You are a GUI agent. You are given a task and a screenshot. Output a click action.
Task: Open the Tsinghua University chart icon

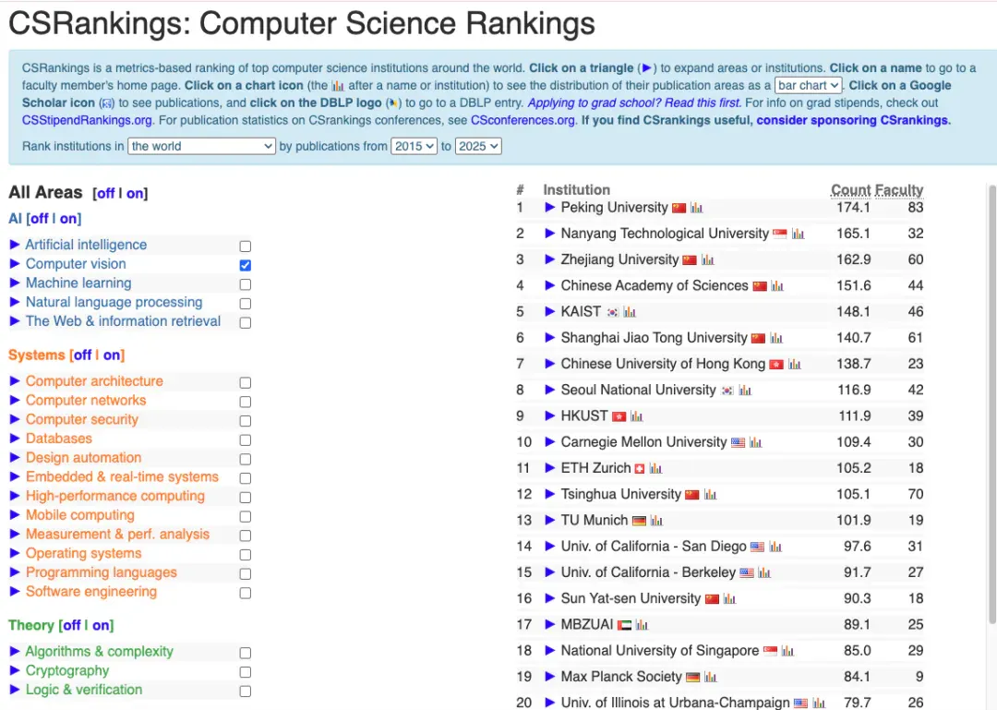pyautogui.click(x=710, y=495)
